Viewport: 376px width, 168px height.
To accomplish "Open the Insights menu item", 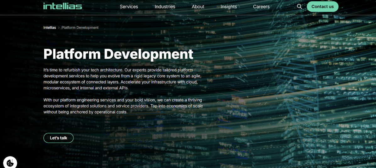I will point(229,7).
